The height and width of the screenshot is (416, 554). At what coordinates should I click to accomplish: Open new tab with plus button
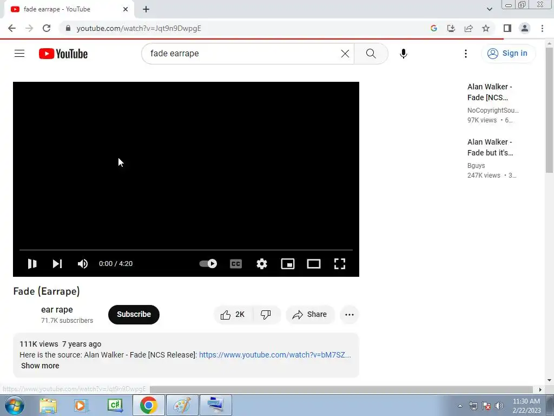point(146,9)
